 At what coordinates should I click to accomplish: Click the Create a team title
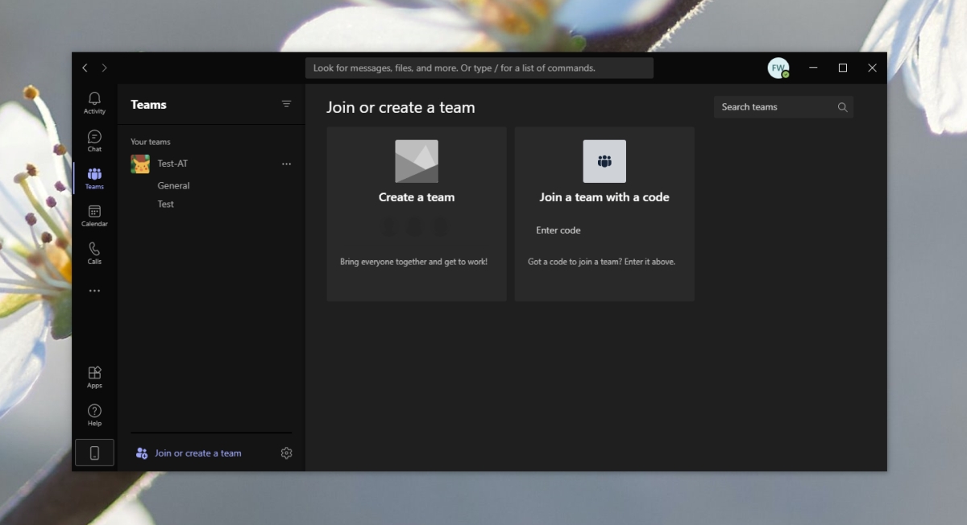417,197
